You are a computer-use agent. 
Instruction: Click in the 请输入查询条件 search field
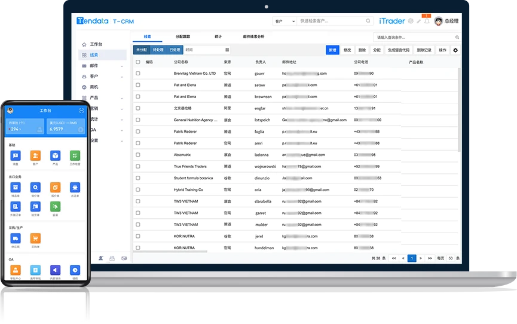pos(417,37)
